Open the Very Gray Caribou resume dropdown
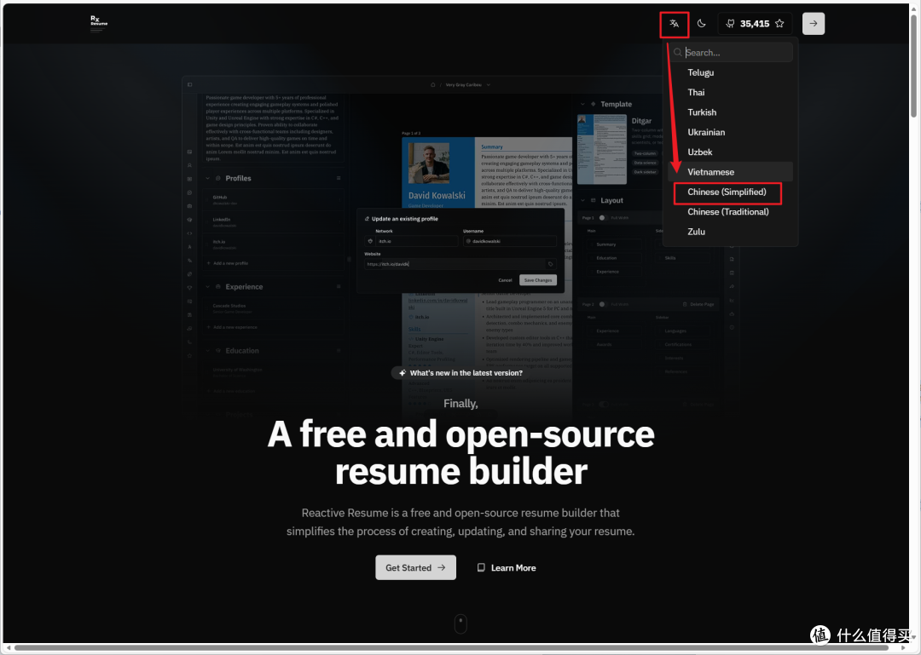921x655 pixels. (x=467, y=84)
